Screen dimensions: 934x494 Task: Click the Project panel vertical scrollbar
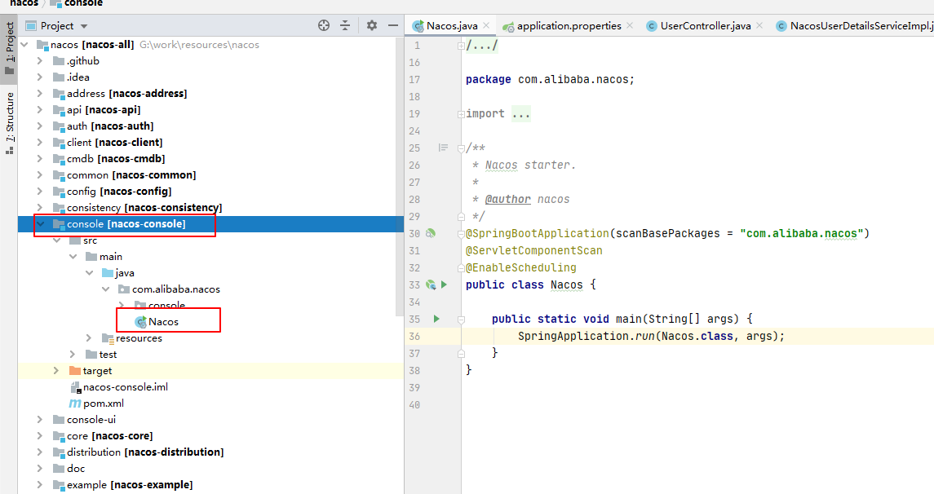click(x=401, y=179)
